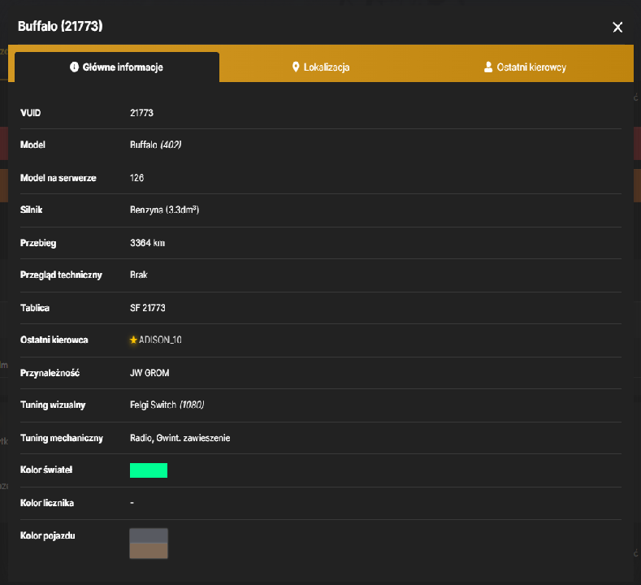Click the green Kolor świateł swatch
This screenshot has height=585, width=641.
[x=149, y=470]
